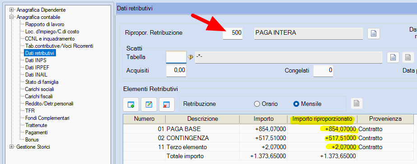Collapse the Anagrafica contabile tree node
Viewport: 417px width, 164px height.
point(11,17)
